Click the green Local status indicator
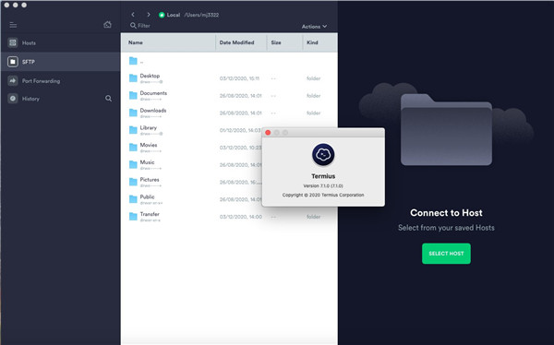554x345 pixels. click(x=162, y=15)
